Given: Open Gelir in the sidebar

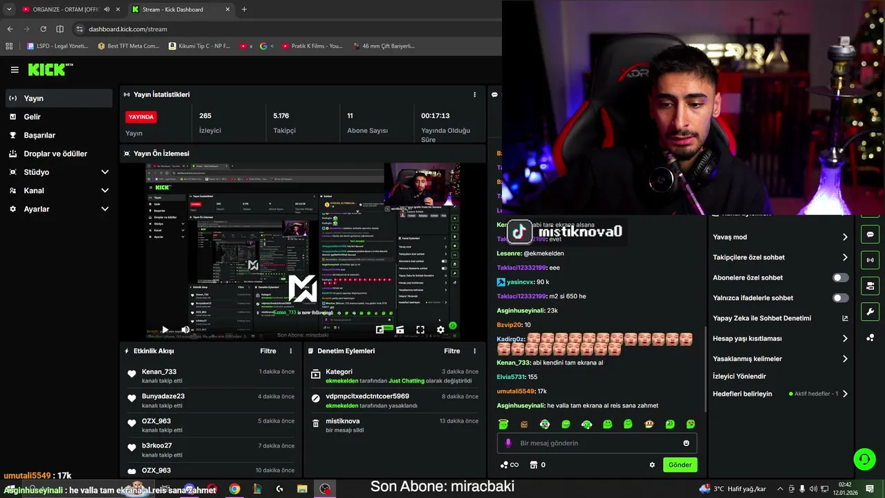Looking at the screenshot, I should point(58,117).
